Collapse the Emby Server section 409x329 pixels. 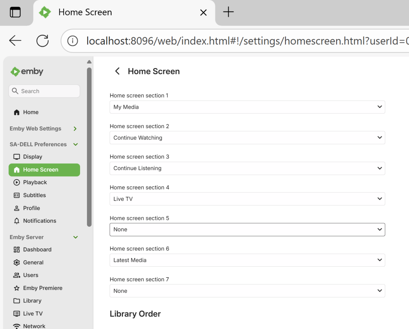click(x=76, y=237)
